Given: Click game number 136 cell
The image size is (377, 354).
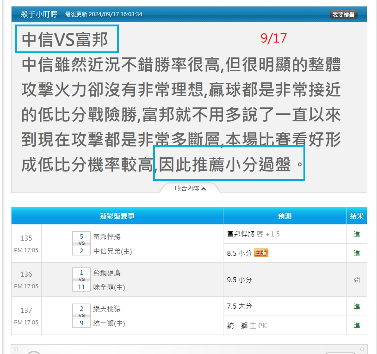Looking at the screenshot, I should click(x=26, y=279).
